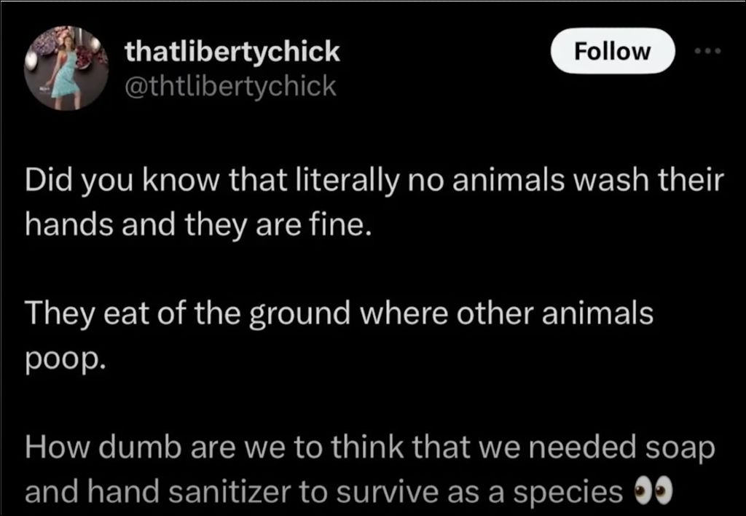Click the eyes emoji ending the tweet
Screen dimensions: 746x516
pyautogui.click(x=653, y=492)
